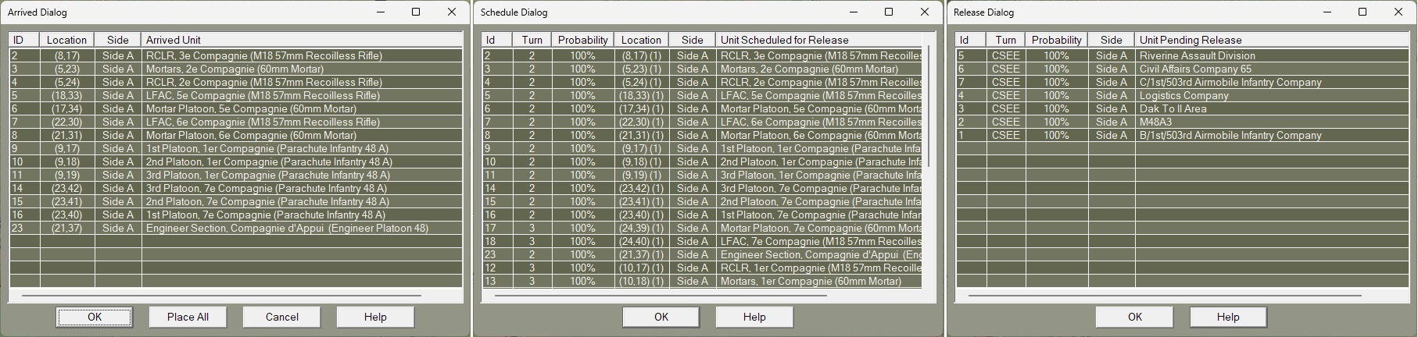Select RCLR, 2e Compagnie arrived unit

tap(236, 82)
